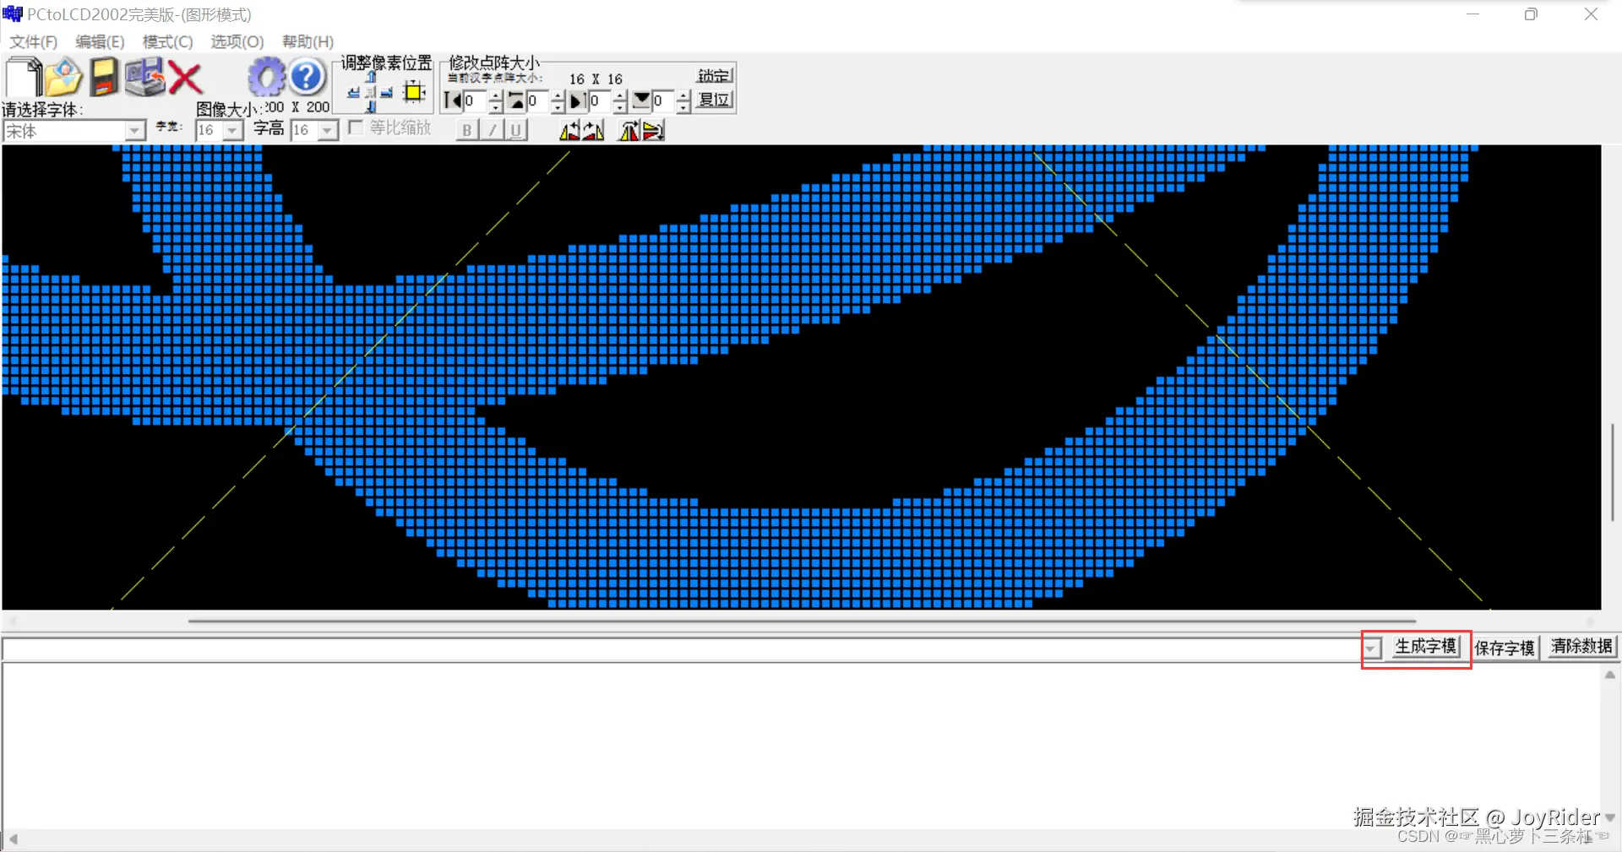Open settings with the blue gear icon
1622x852 pixels.
coord(267,78)
